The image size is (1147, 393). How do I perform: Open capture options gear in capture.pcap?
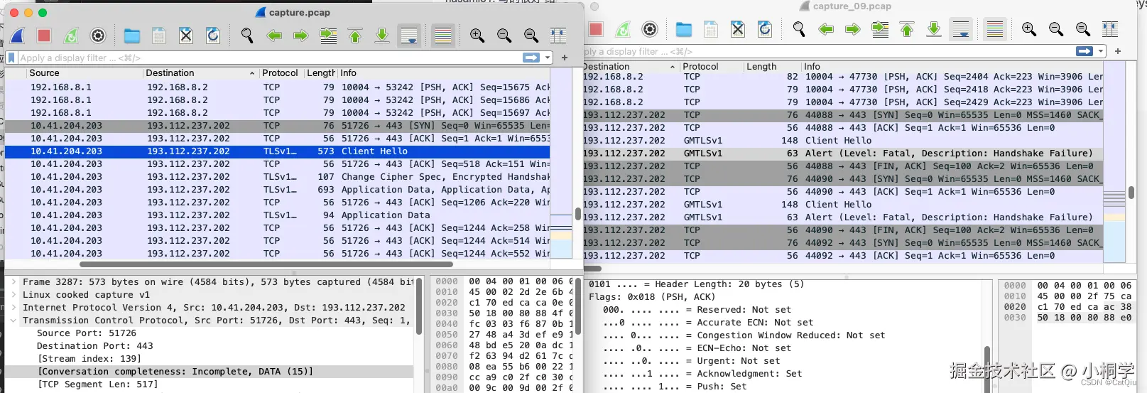tap(98, 36)
